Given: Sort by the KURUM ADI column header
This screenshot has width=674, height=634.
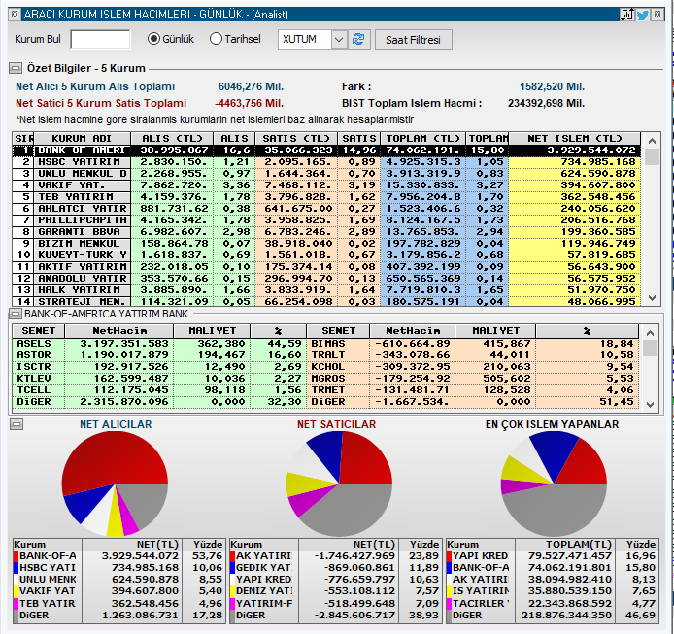Looking at the screenshot, I should tap(83, 139).
